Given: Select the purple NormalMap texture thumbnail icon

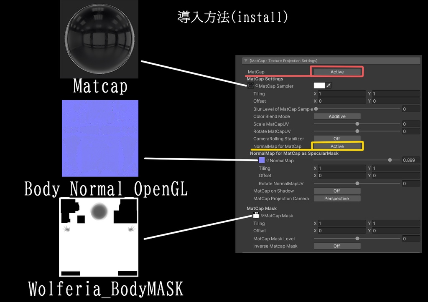Looking at the screenshot, I should (261, 160).
